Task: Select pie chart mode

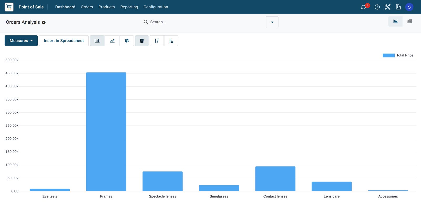Action: click(x=127, y=41)
